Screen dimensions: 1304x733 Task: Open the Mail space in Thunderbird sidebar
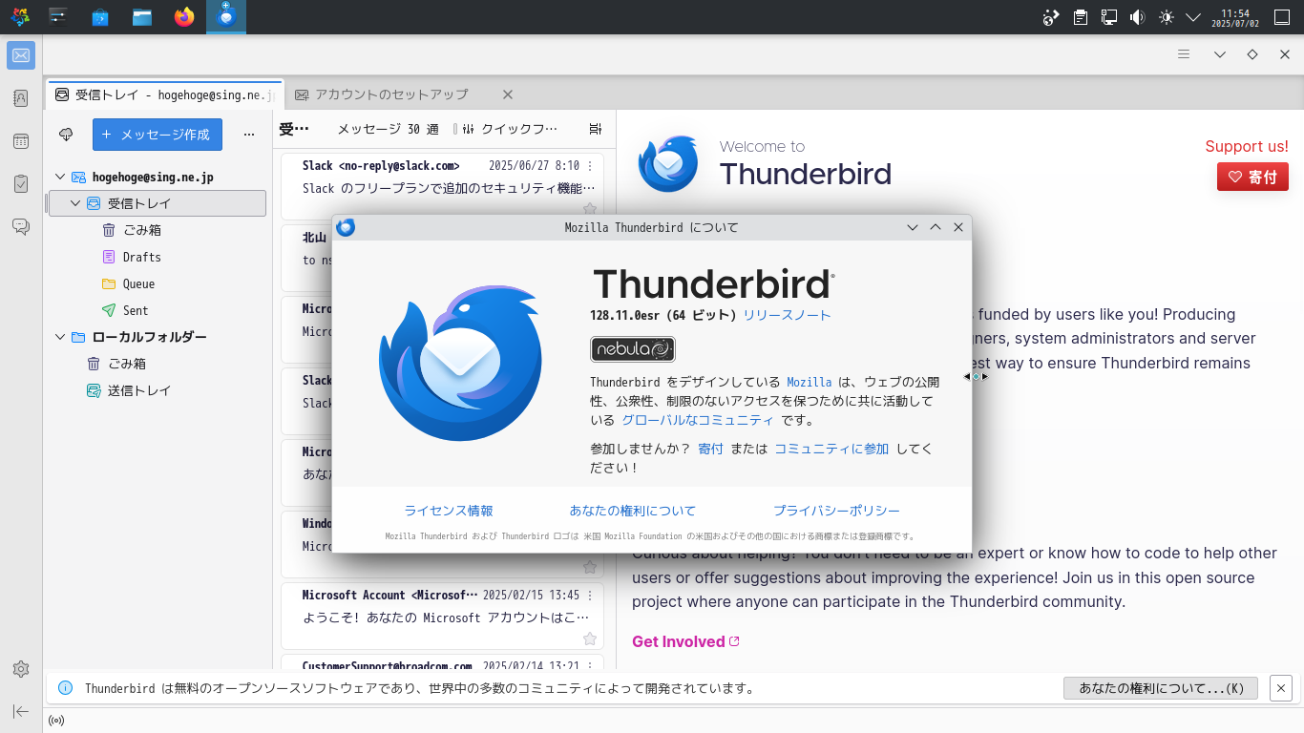coord(21,55)
